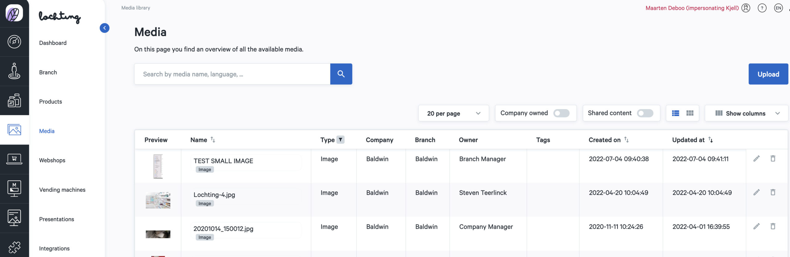Open the user profile icon
The width and height of the screenshot is (790, 257).
746,8
